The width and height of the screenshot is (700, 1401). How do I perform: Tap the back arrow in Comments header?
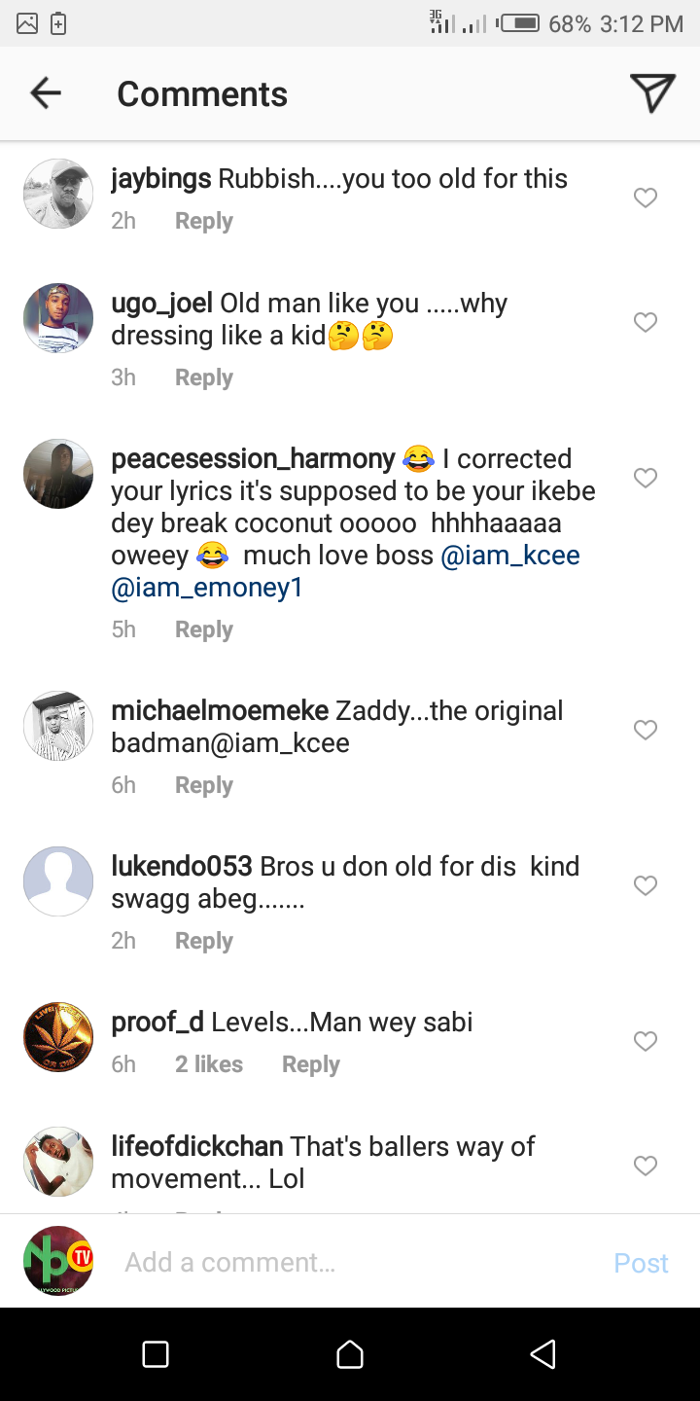(46, 93)
